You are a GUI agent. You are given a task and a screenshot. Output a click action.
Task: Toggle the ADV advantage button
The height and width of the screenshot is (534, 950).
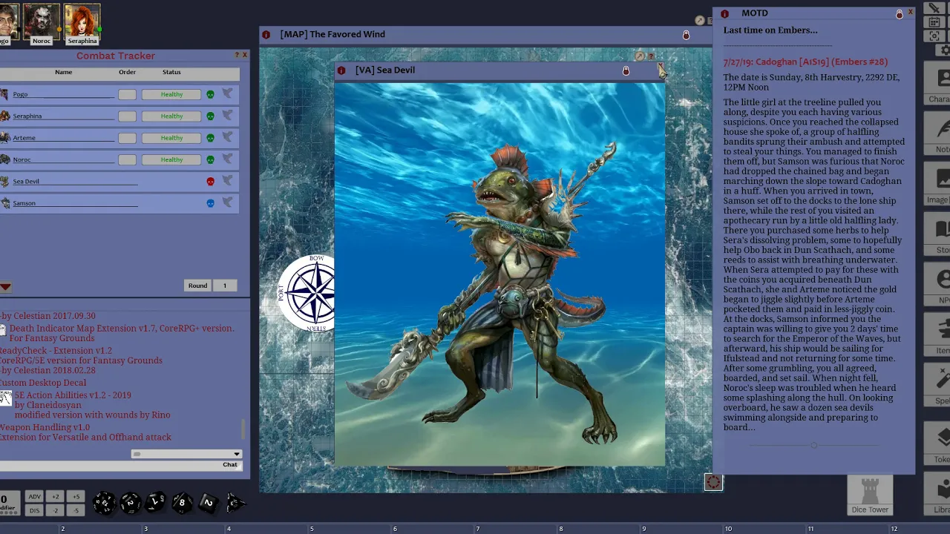coord(34,496)
